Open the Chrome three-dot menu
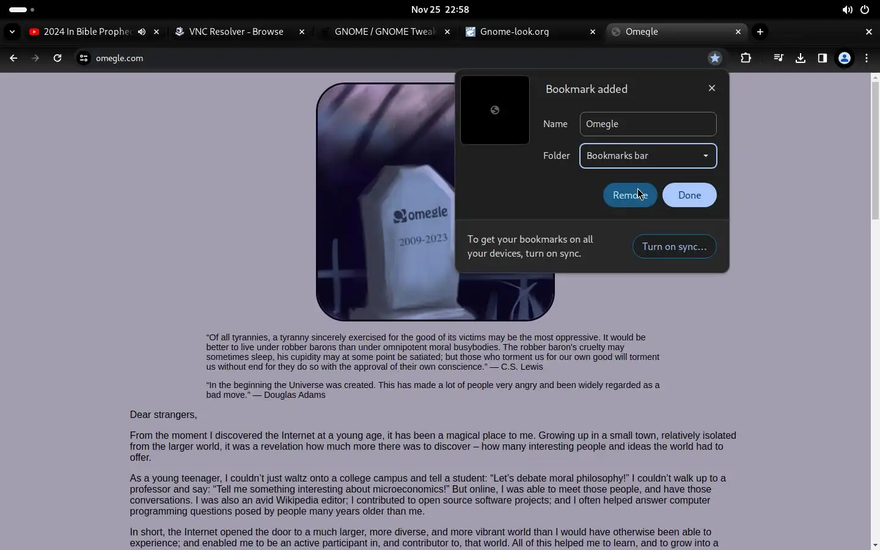This screenshot has height=550, width=880. (x=867, y=58)
